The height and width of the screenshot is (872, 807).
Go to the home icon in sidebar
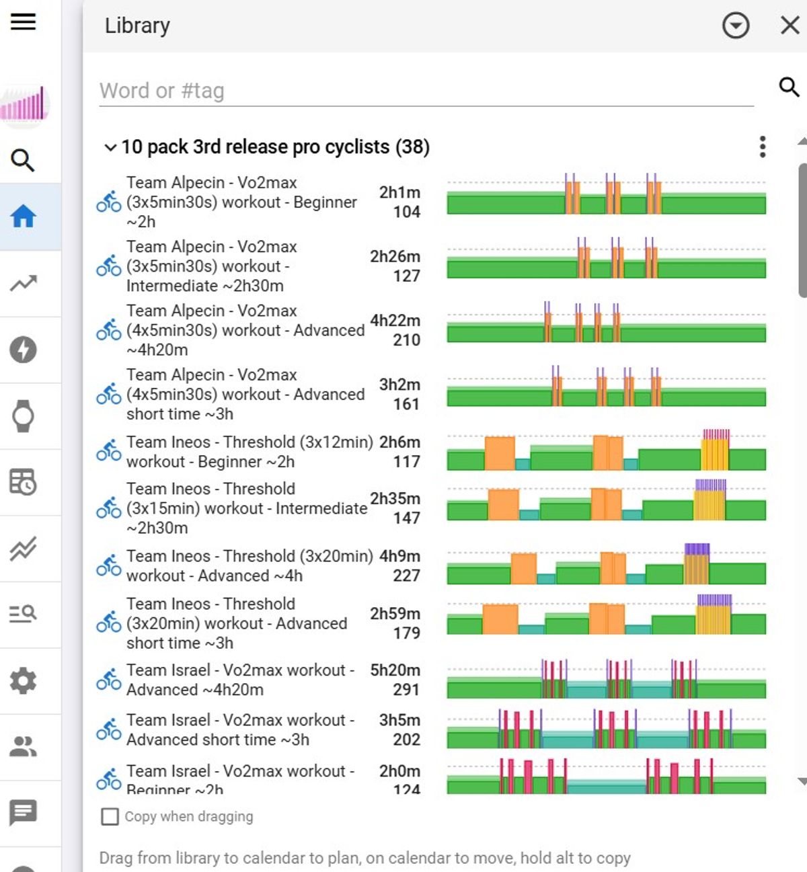23,216
